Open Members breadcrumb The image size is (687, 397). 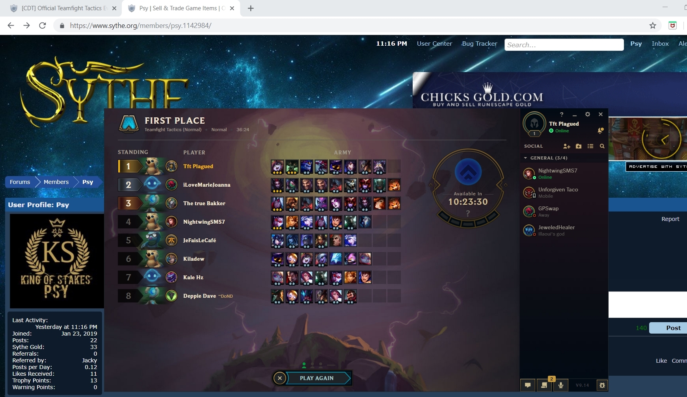56,182
